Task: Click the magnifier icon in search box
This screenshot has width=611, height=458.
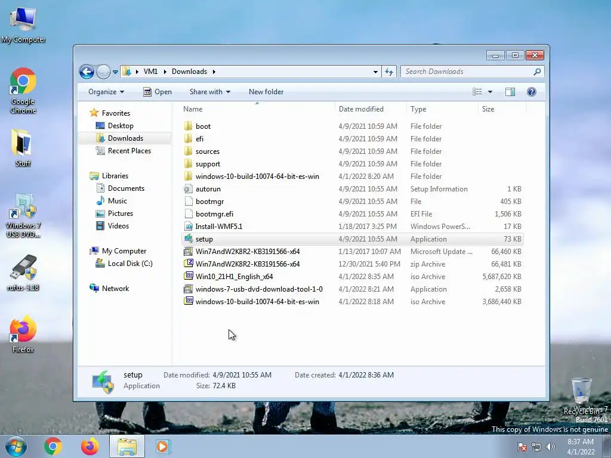Action: pos(537,72)
